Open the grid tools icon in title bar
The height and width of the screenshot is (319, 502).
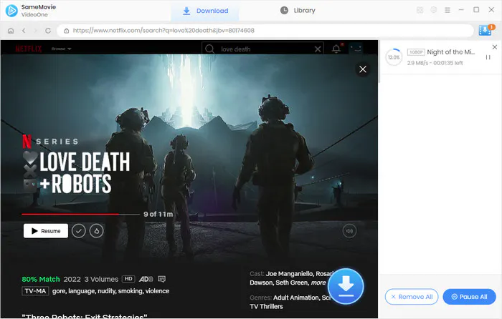click(x=420, y=10)
